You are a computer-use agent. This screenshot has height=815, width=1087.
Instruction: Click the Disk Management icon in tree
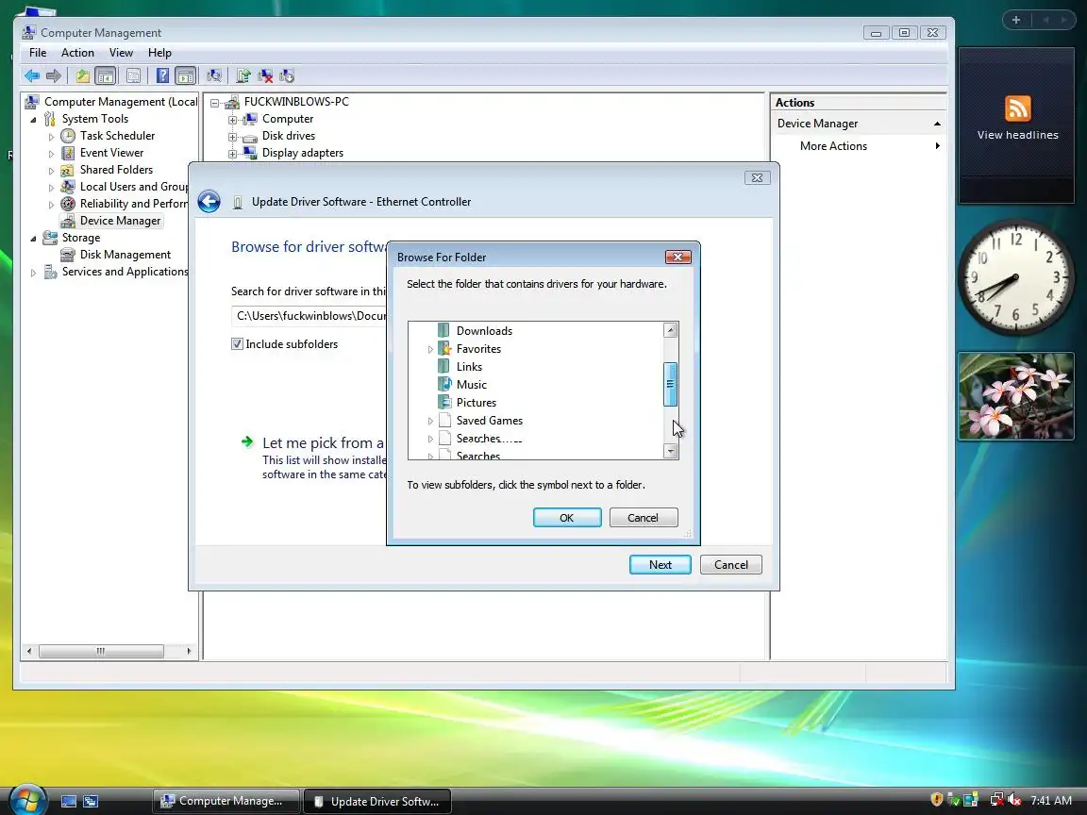[68, 255]
